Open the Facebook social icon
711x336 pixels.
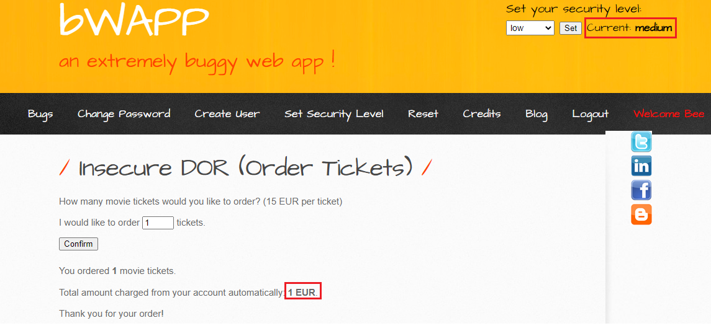(x=641, y=190)
